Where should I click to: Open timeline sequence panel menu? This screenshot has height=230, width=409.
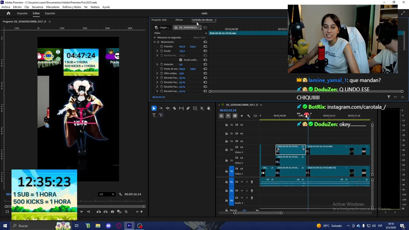pos(261,105)
